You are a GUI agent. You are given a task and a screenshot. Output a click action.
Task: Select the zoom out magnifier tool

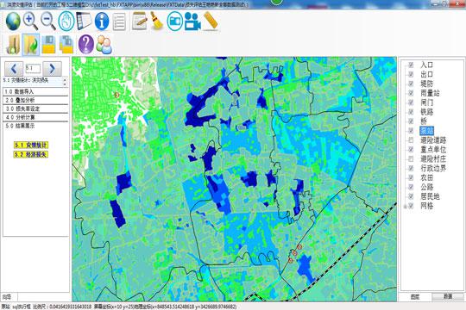click(48, 21)
